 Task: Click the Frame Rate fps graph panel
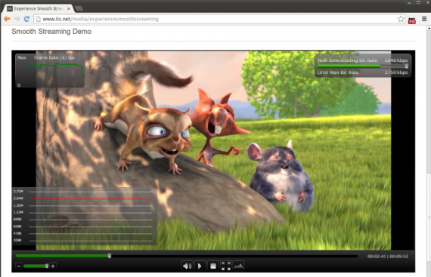pyautogui.click(x=50, y=70)
